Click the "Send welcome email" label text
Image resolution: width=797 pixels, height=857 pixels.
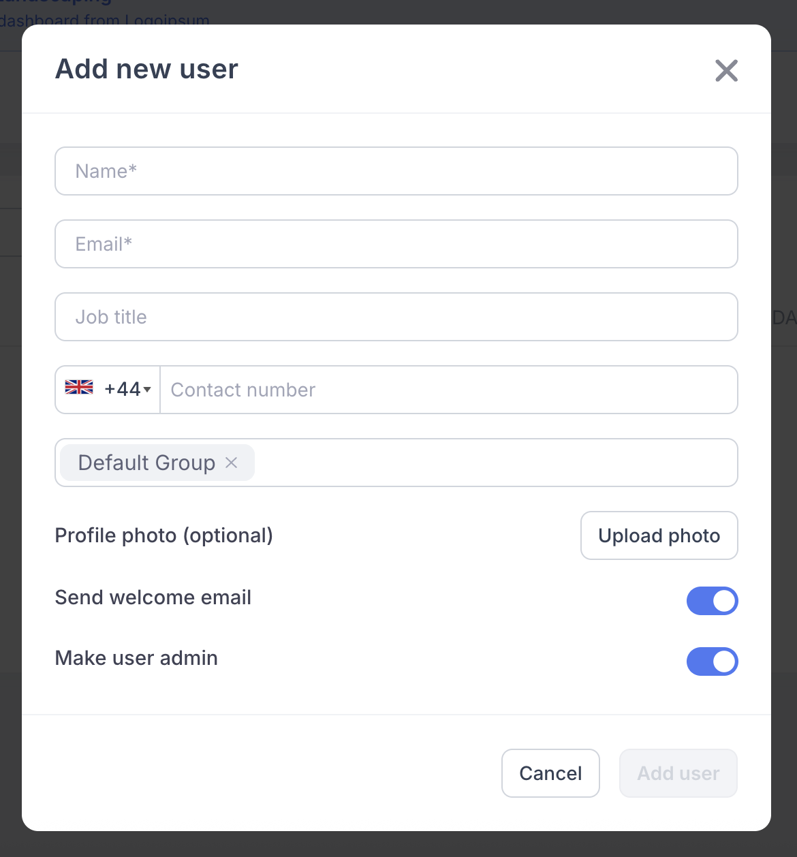153,597
